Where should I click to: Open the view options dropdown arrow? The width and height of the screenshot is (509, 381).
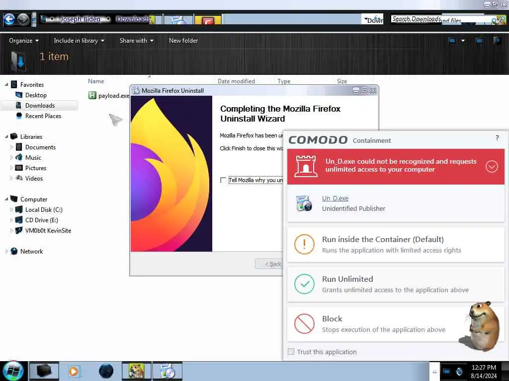tap(463, 41)
